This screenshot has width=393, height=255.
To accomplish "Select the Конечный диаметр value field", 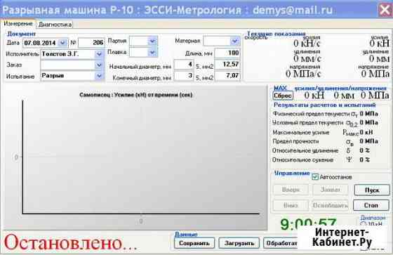I will (184, 76).
